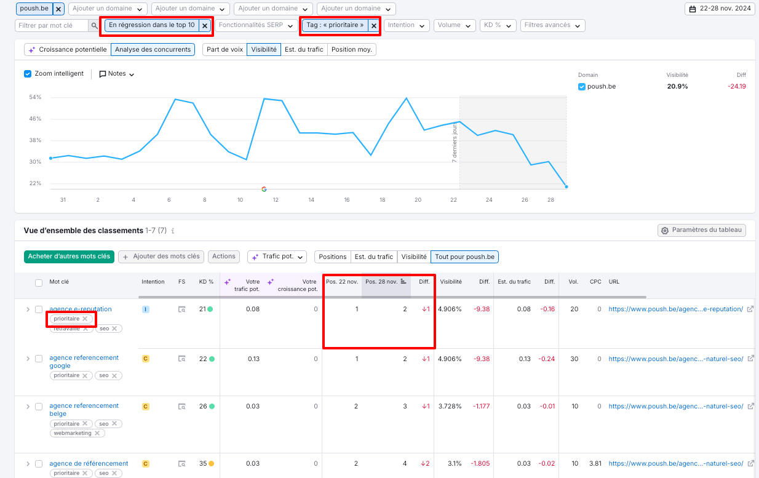Screen dimensions: 759x478
Task: Uncheck poush.be domain in chart legend
Action: (582, 87)
